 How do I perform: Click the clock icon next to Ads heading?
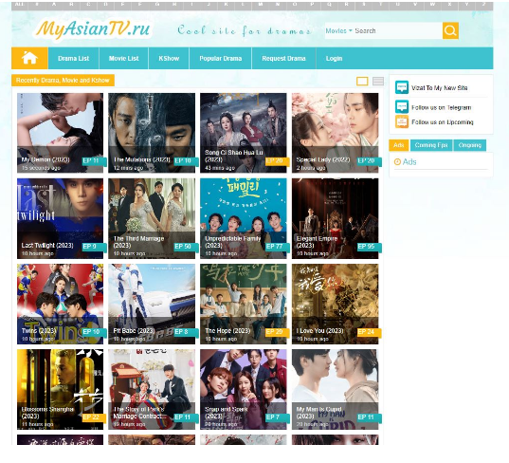397,162
